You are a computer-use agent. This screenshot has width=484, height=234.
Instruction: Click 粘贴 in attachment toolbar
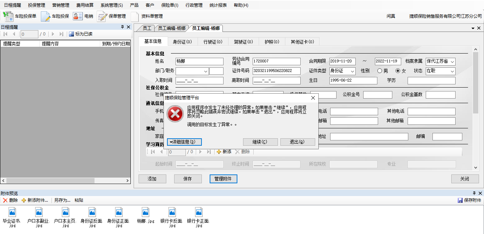tap(79, 200)
